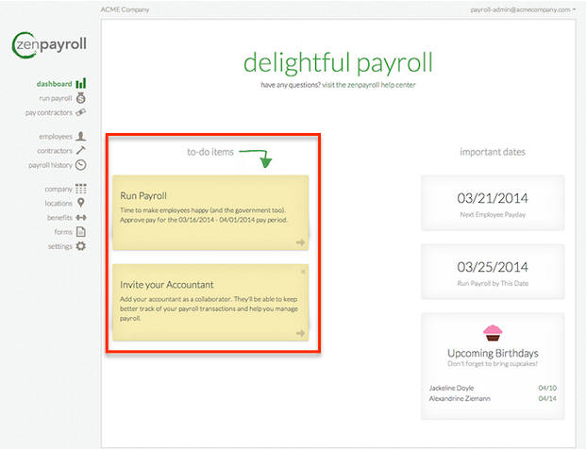The image size is (586, 449).
Task: Open the payroll-admin account dropdown
Action: [x=523, y=9]
